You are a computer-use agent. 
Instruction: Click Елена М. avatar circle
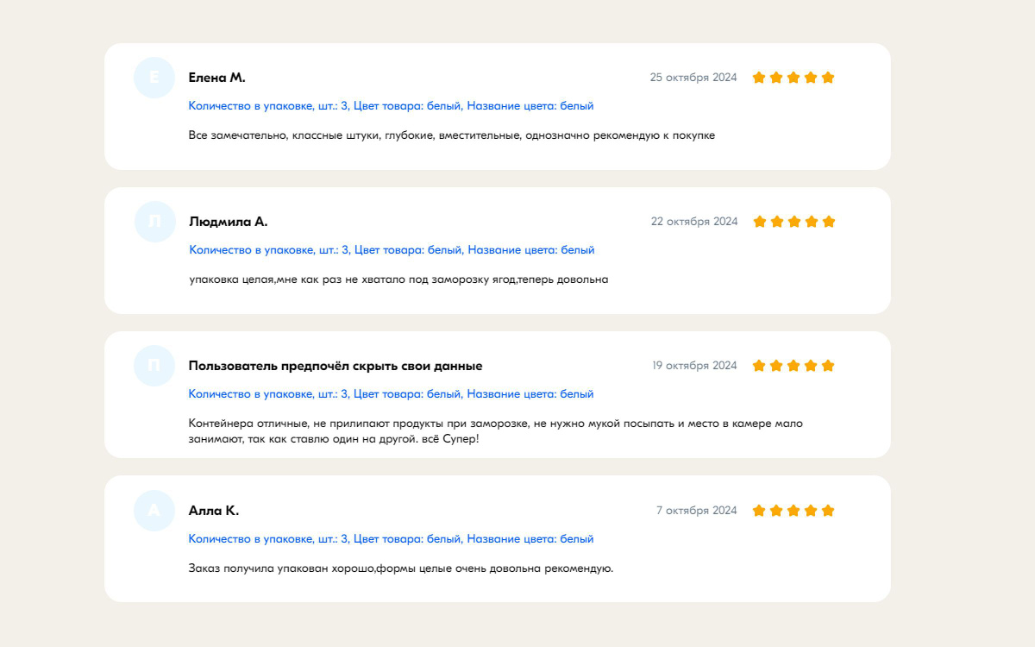(154, 78)
